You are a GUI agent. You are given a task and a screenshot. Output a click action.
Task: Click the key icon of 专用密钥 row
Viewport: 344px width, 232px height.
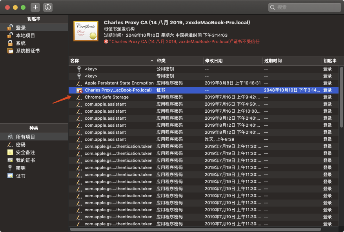click(79, 76)
